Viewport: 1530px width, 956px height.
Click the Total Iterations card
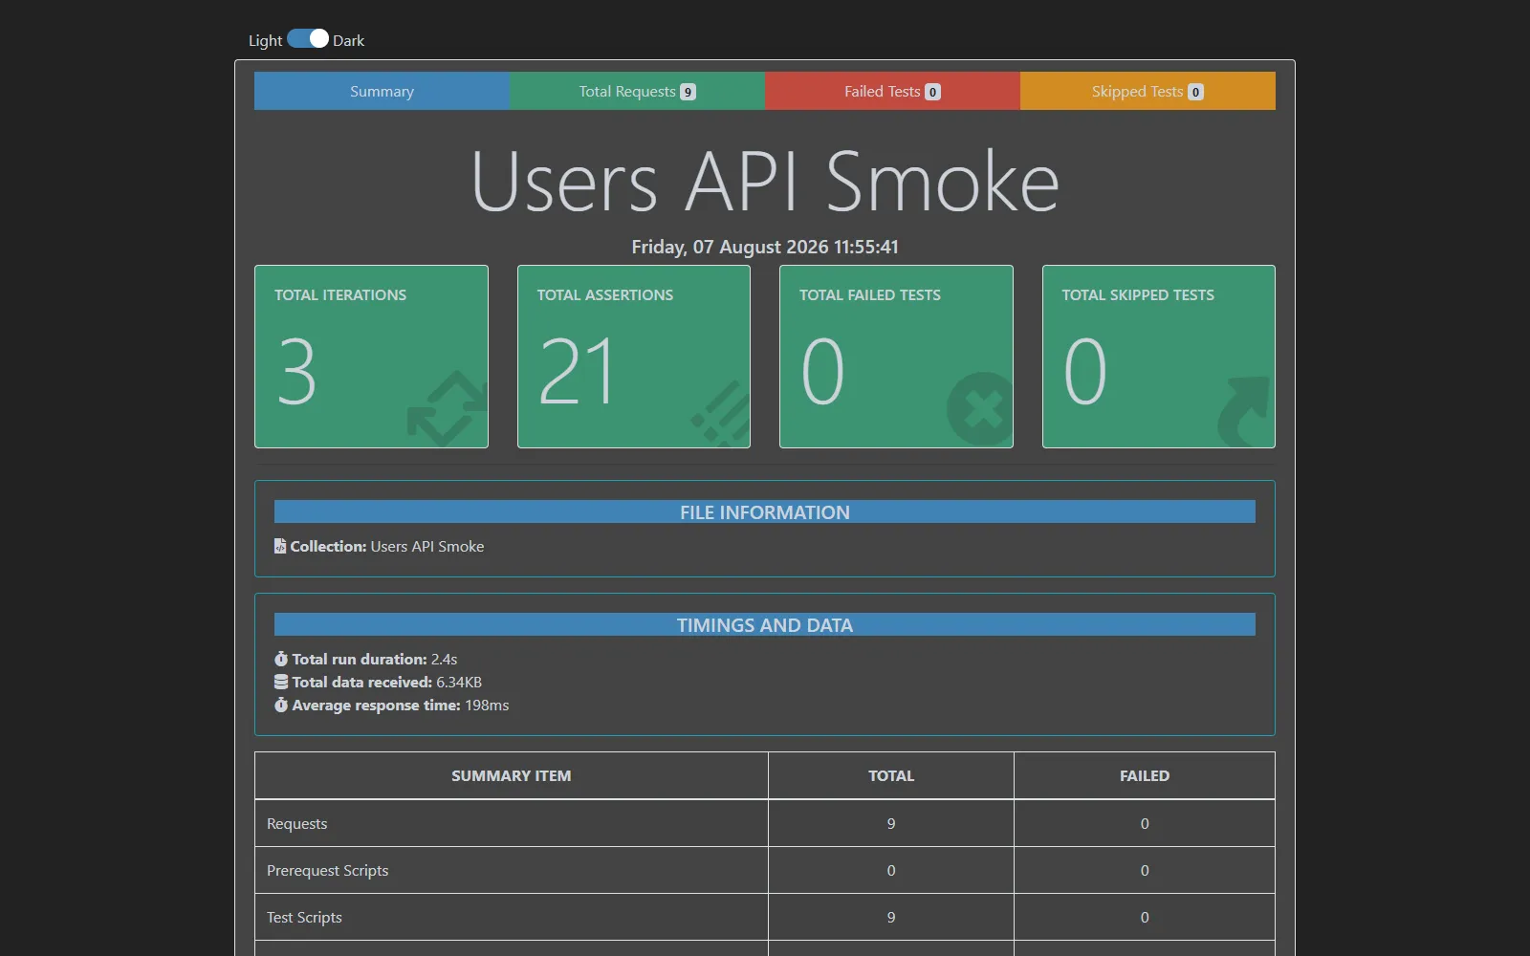[x=371, y=357]
